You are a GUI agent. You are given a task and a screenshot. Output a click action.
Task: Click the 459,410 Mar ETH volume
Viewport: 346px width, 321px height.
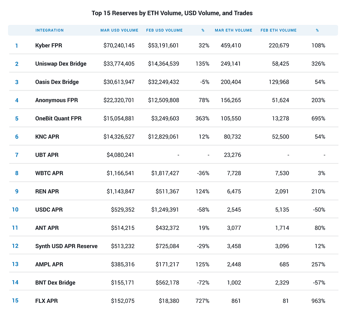pyautogui.click(x=231, y=46)
